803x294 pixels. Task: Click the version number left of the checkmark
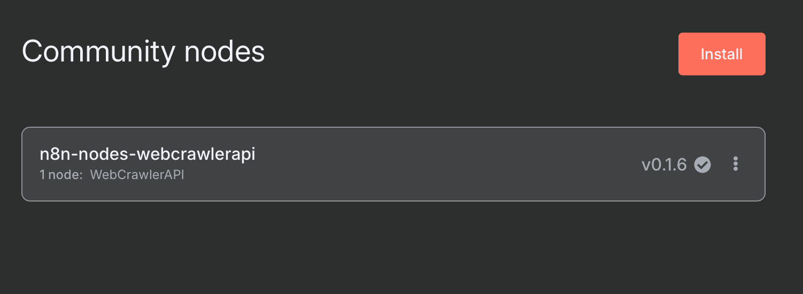coord(663,165)
